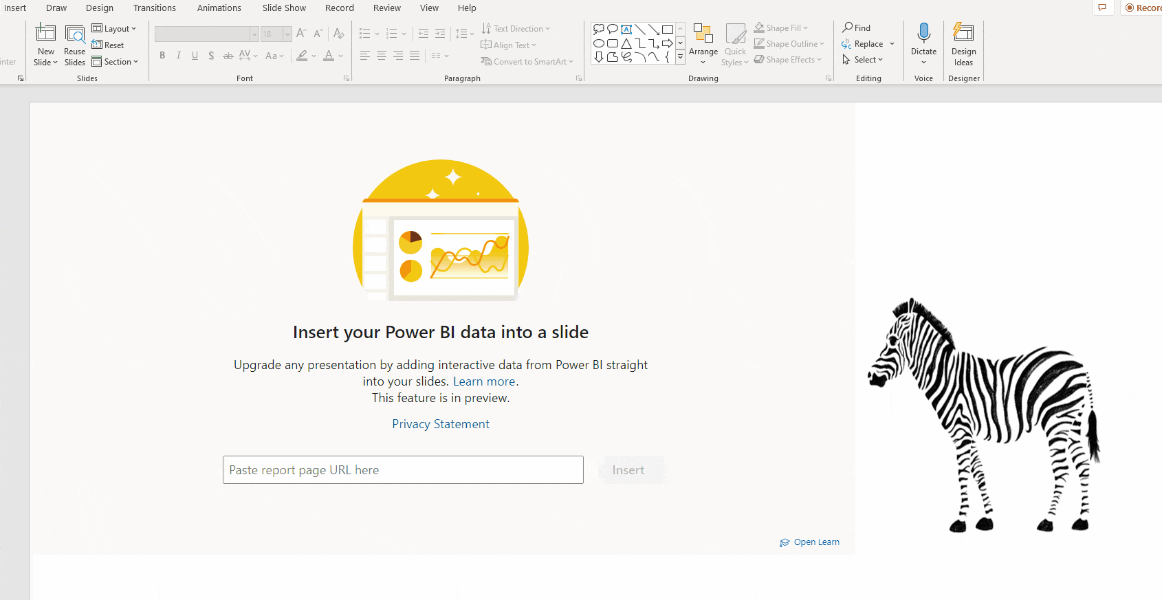Click Convert to SmartArt
The image size is (1162, 600).
[x=527, y=62]
